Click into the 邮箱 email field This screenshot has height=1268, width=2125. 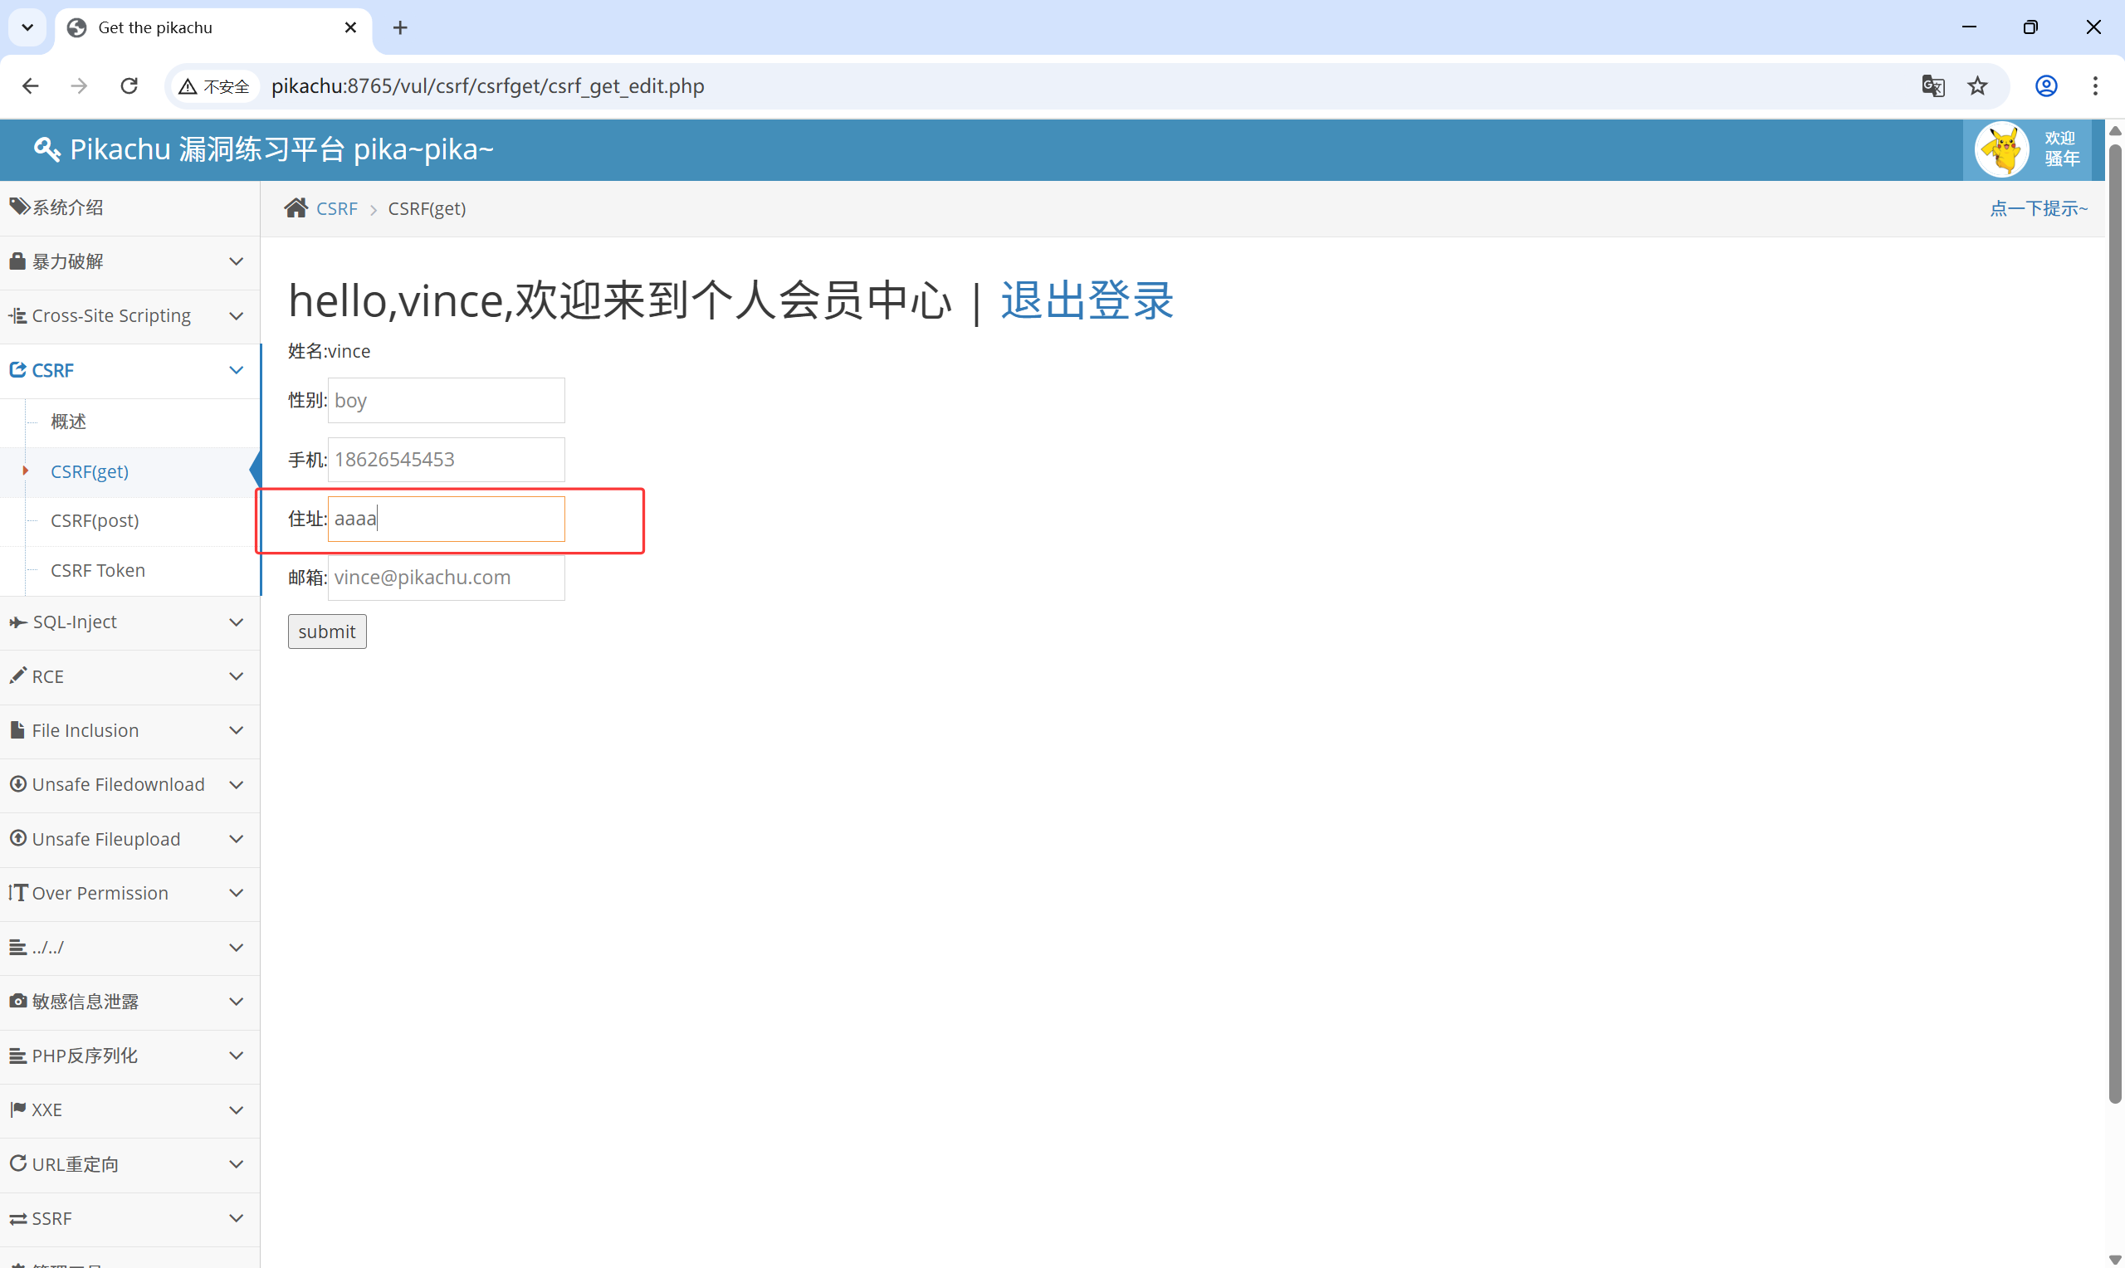coord(445,578)
